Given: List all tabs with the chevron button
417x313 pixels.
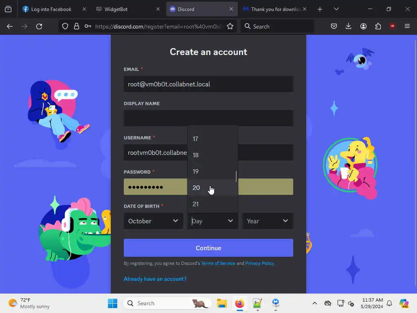Looking at the screenshot, I should coord(336,9).
